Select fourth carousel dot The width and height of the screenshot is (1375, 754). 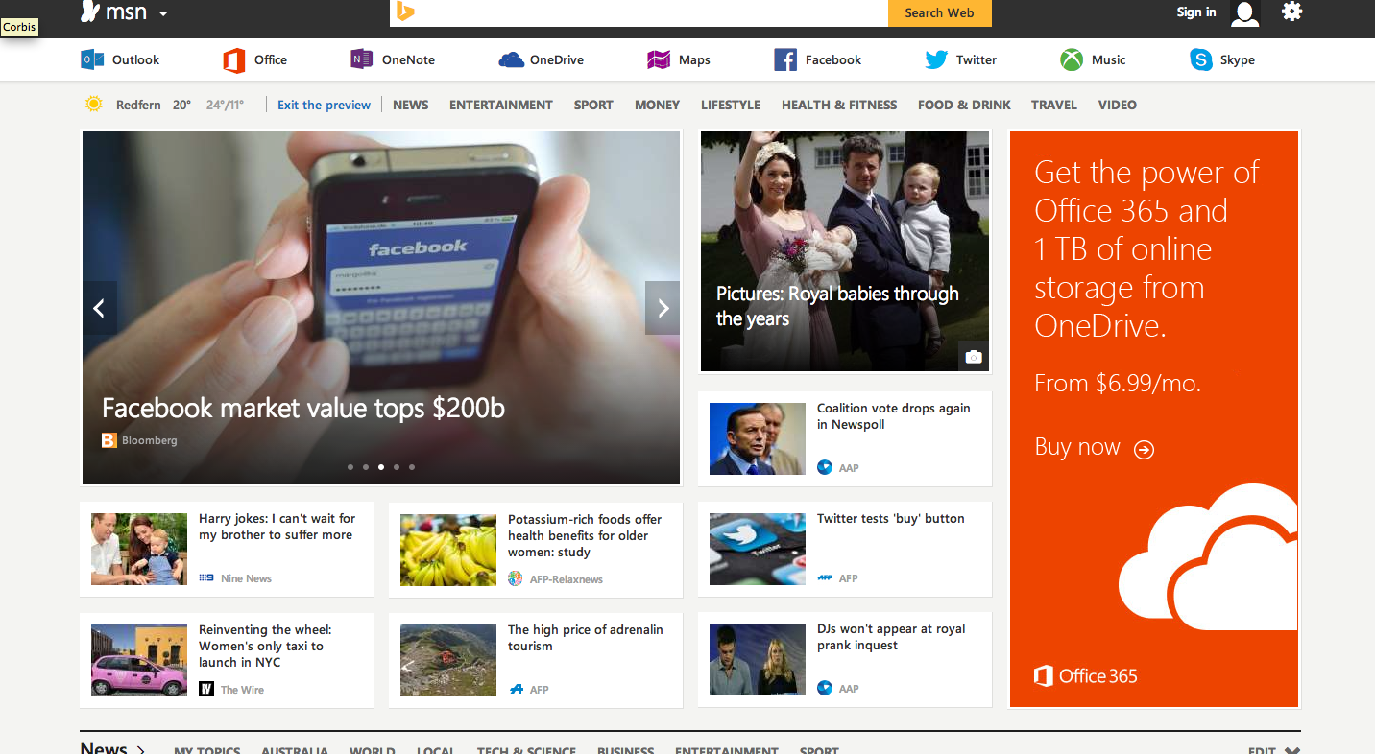point(397,467)
